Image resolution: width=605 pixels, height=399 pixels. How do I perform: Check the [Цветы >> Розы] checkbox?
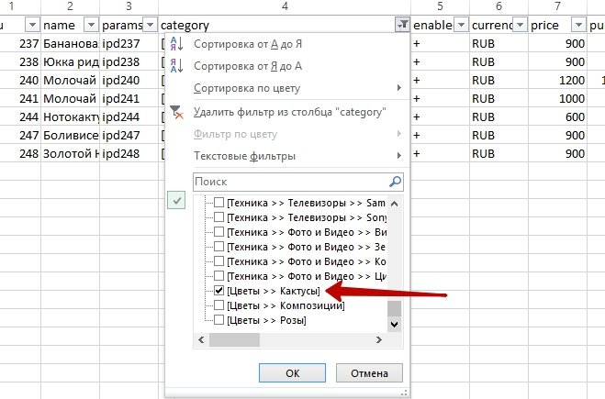[x=219, y=320]
